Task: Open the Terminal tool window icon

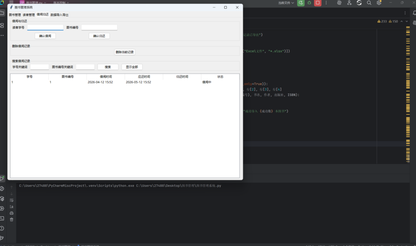Action: (2, 218)
